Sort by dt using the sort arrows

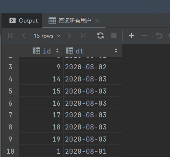116,51
